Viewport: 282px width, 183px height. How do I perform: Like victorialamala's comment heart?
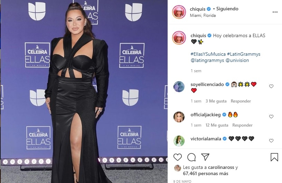(x=271, y=141)
